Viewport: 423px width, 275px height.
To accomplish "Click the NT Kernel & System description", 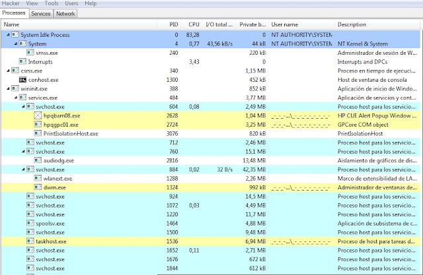I will (363, 44).
